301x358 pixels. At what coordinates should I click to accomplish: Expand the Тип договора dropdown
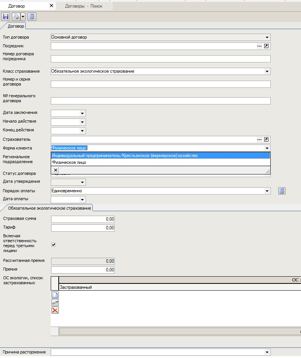pos(267,37)
